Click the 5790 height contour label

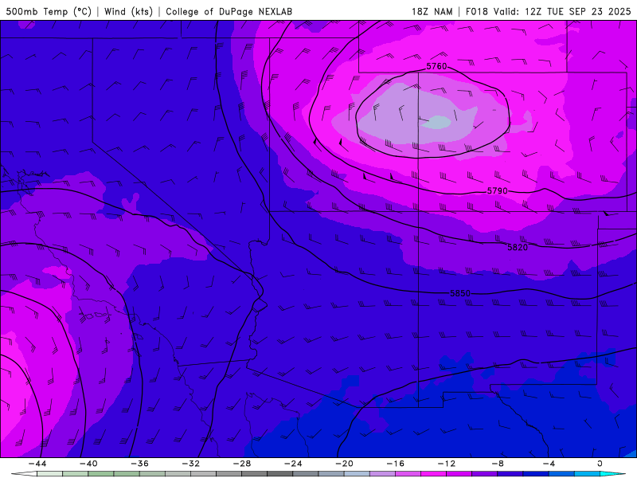tap(497, 190)
